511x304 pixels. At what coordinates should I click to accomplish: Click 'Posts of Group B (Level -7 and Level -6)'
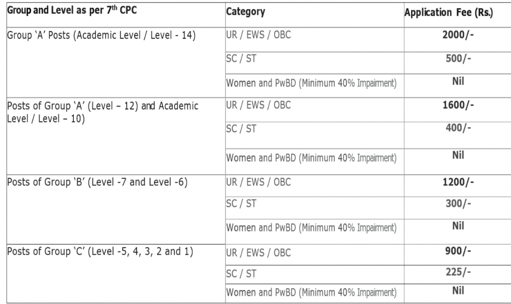[97, 182]
